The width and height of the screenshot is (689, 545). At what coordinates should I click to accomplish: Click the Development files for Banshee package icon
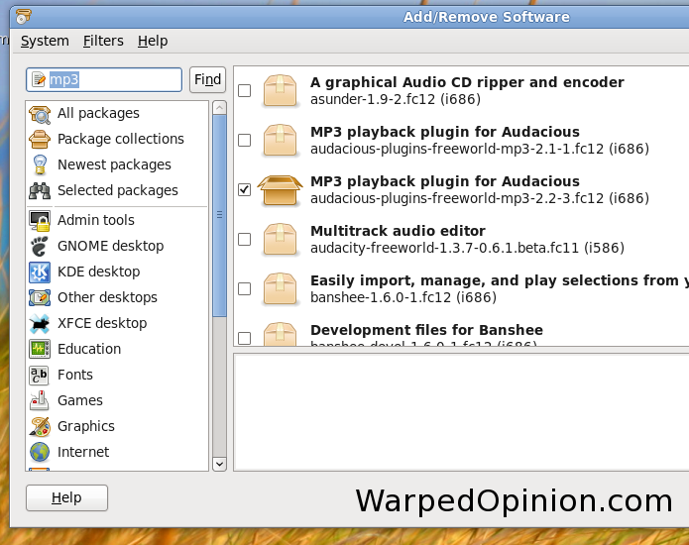coord(280,334)
